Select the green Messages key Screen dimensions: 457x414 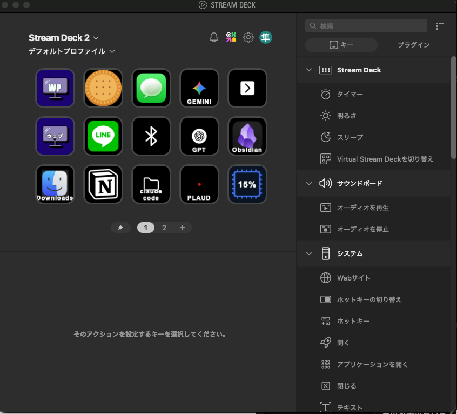151,88
